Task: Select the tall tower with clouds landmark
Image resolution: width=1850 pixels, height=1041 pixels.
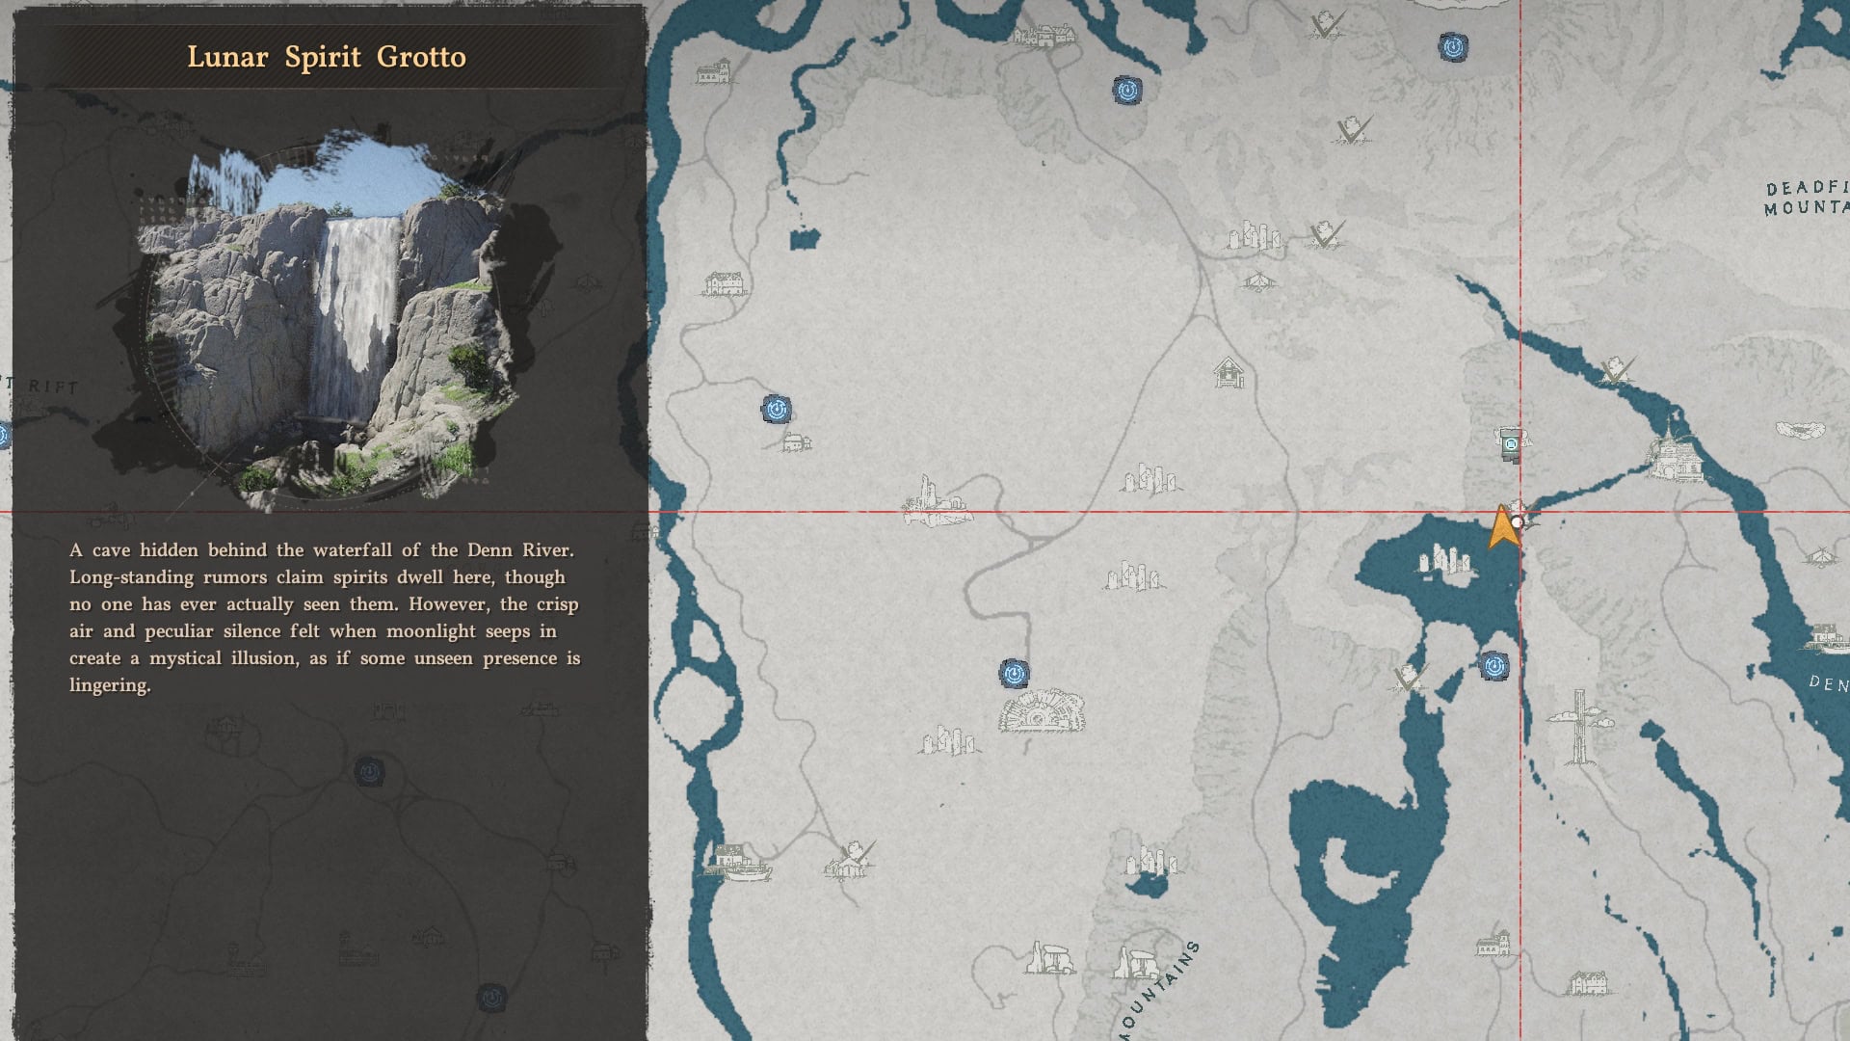Action: click(x=1578, y=725)
